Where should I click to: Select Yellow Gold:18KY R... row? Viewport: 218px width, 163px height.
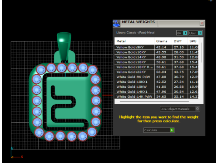[x=156, y=67]
